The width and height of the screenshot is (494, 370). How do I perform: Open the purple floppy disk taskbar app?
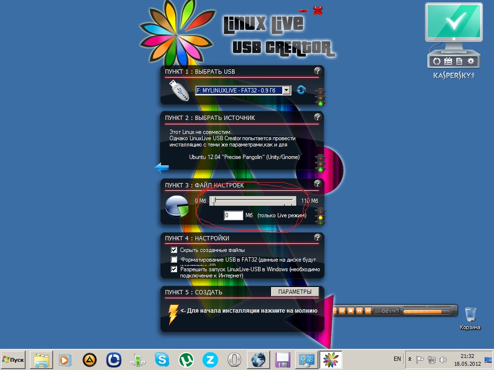coord(283,359)
